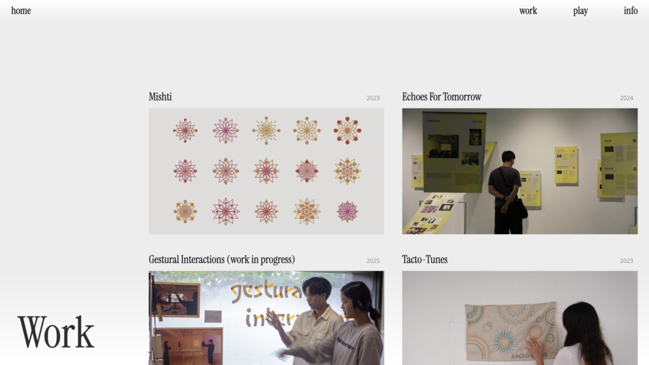Go to the home page link

21,10
